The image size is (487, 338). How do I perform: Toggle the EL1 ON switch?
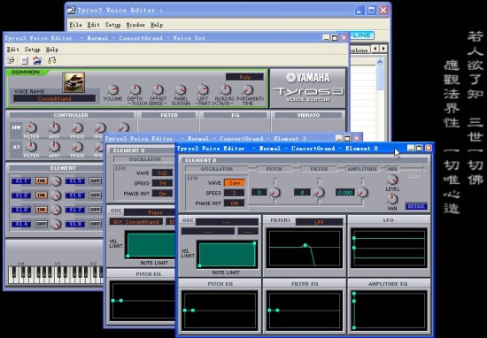(42, 181)
